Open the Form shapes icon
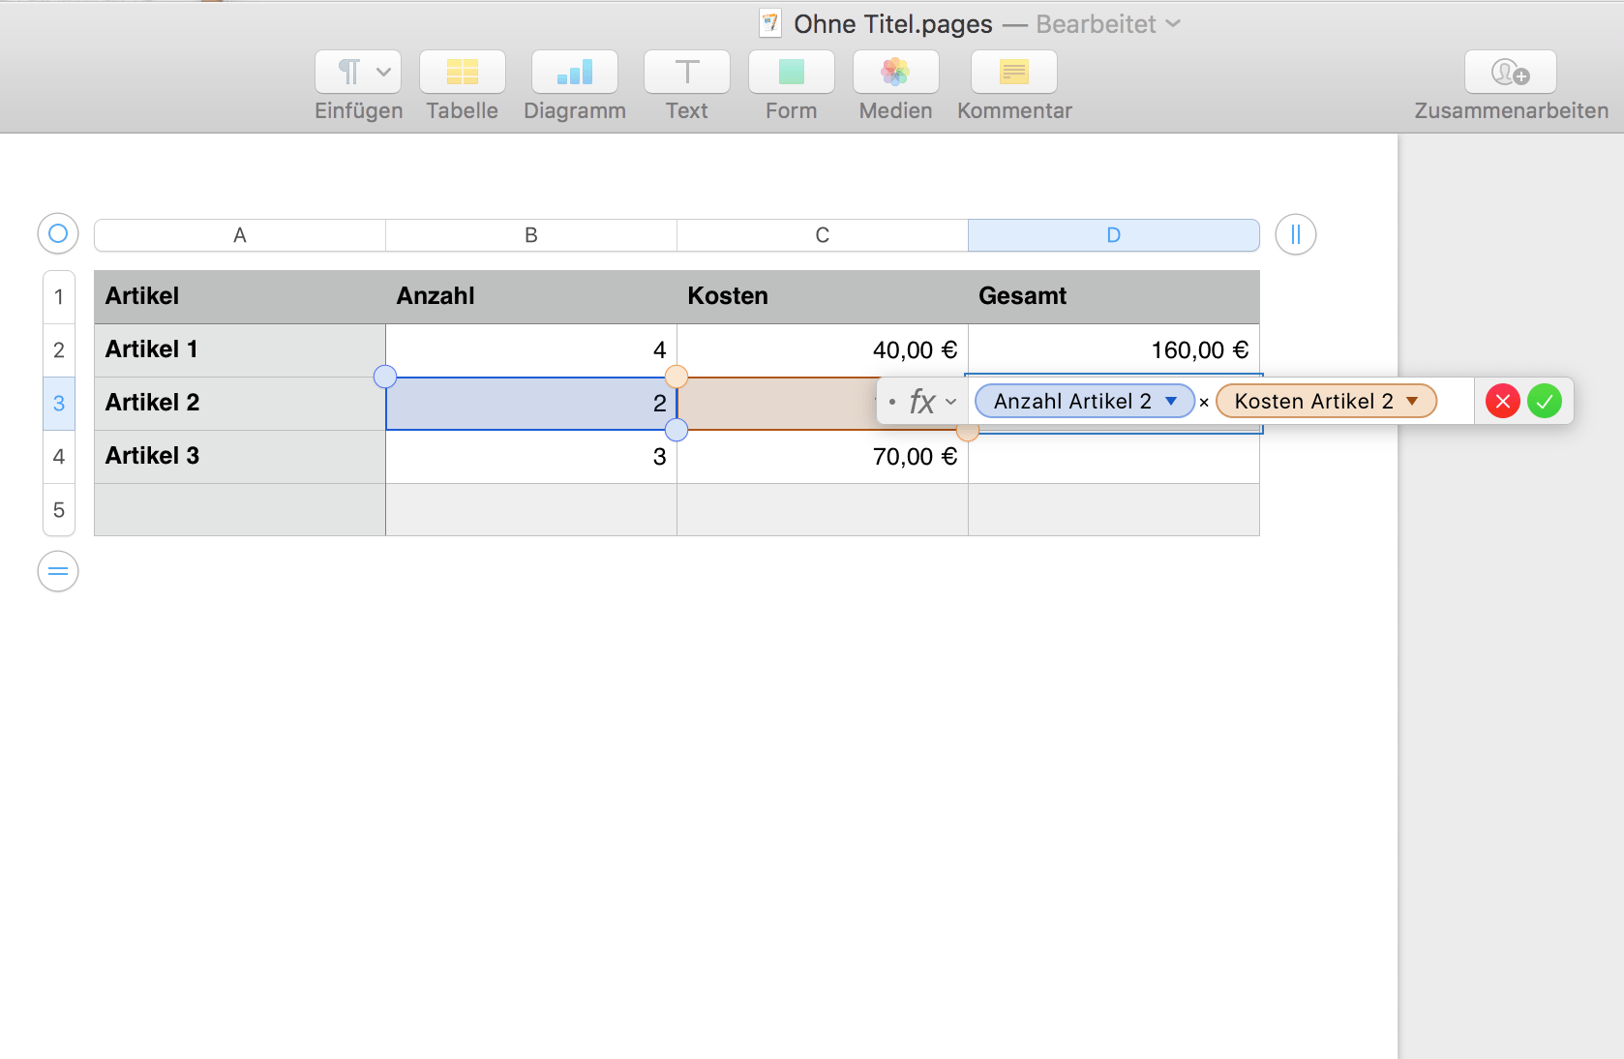1624x1059 pixels. click(x=791, y=73)
